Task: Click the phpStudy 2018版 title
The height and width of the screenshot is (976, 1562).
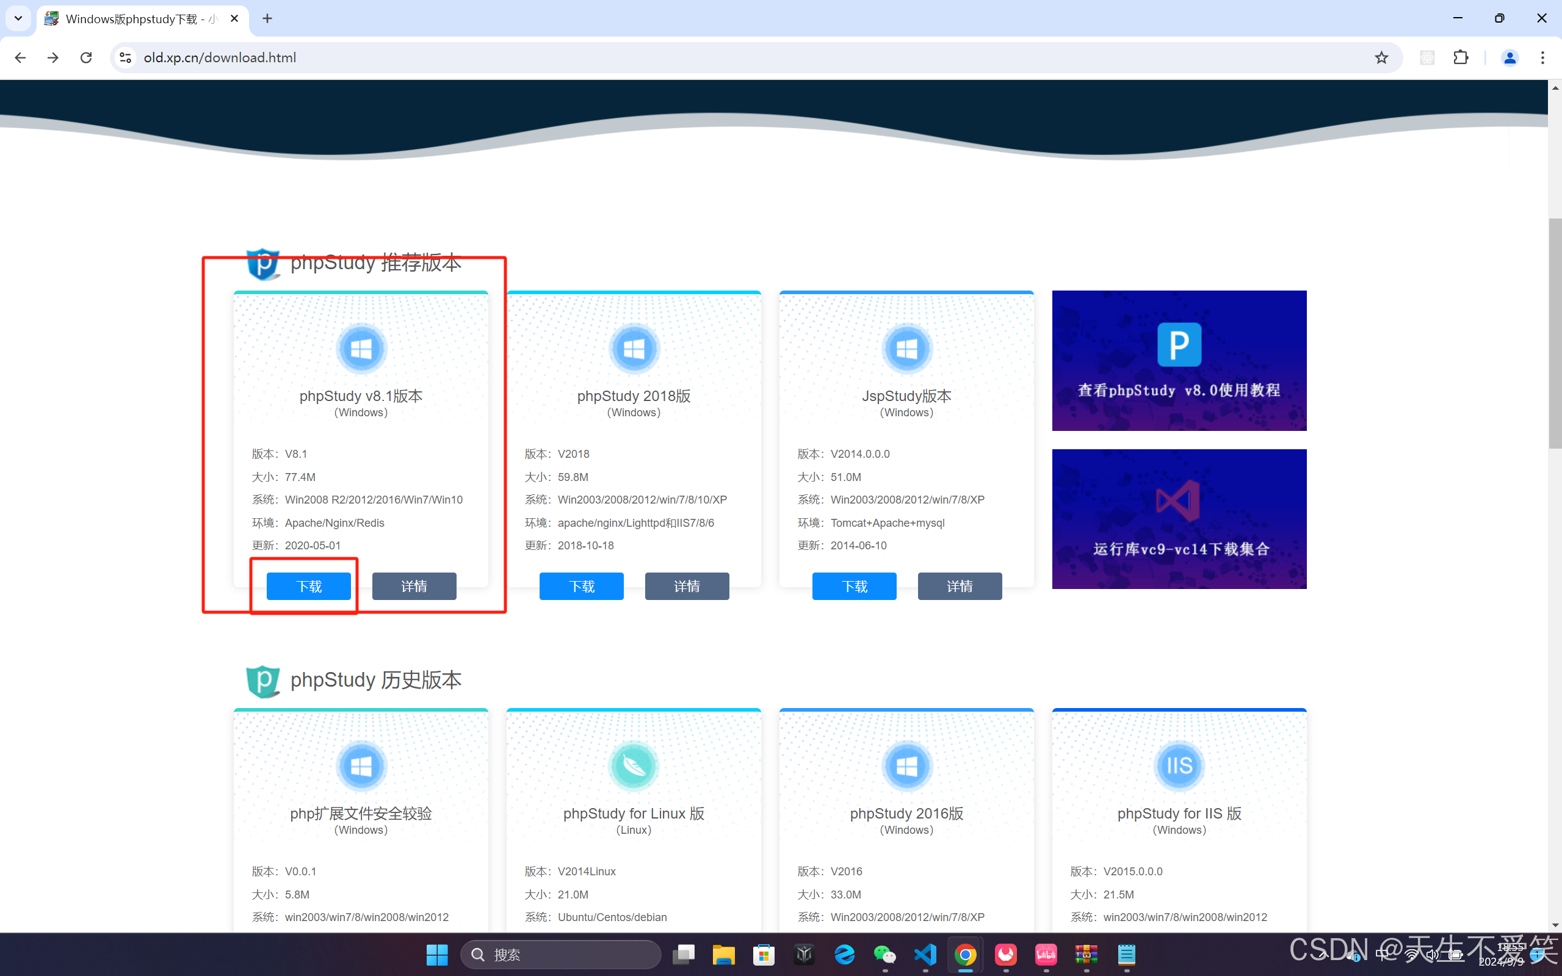Action: coord(634,396)
